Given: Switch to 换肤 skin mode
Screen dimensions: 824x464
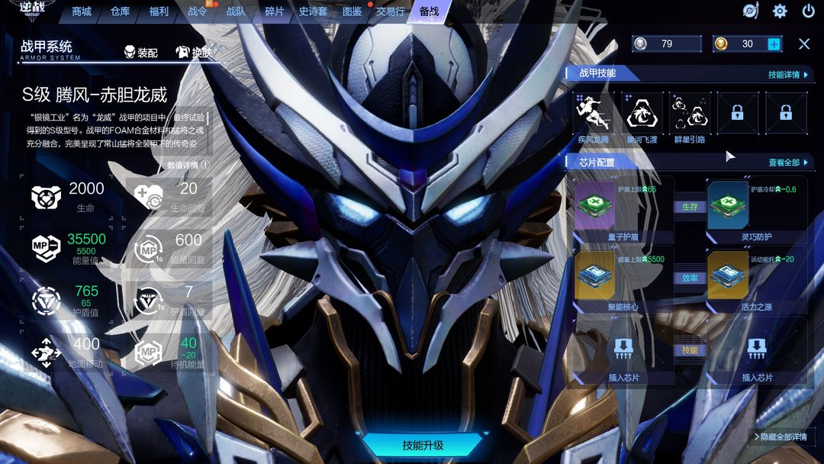Looking at the screenshot, I should point(193,52).
